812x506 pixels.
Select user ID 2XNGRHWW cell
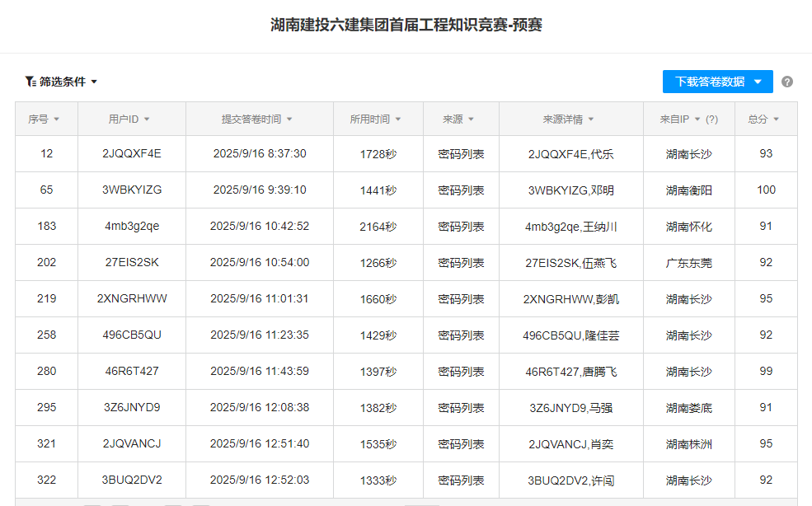tap(132, 299)
